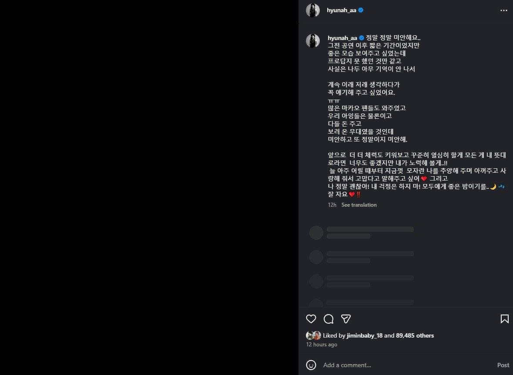Image resolution: width=513 pixels, height=375 pixels.
Task: Click profile avatar beside the caption
Action: [x=313, y=41]
